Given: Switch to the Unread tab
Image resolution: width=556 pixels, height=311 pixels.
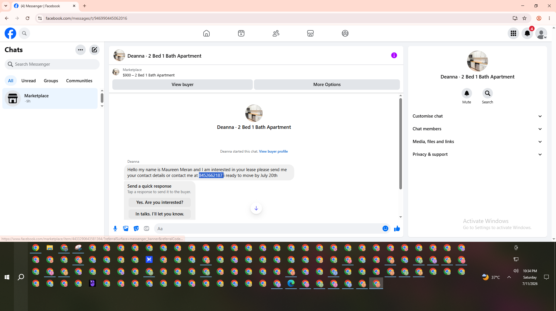Looking at the screenshot, I should 29,81.
